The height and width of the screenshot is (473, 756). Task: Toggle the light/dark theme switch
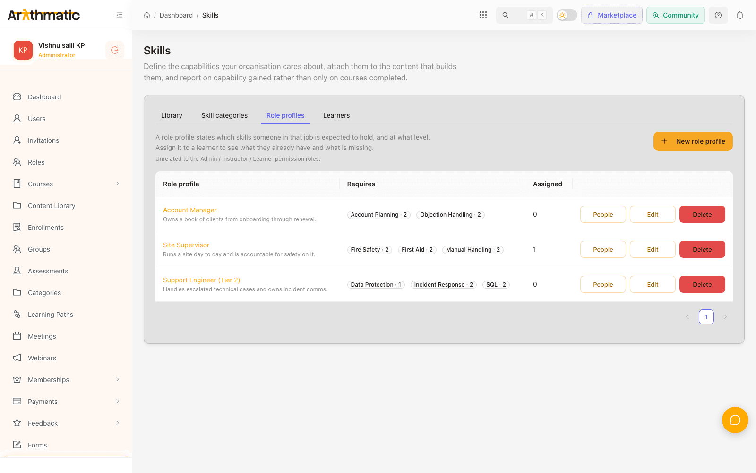pos(567,15)
